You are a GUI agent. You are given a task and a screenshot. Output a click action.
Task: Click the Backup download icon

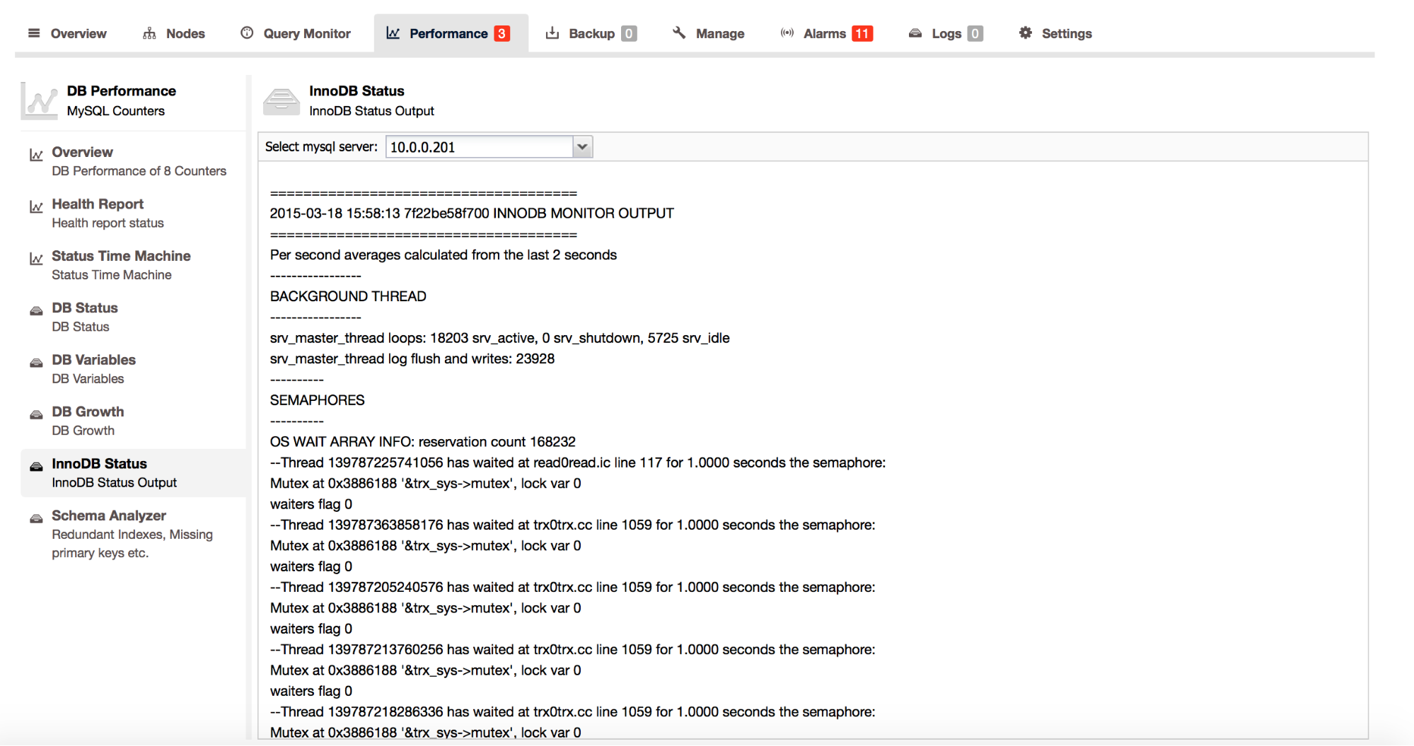click(x=552, y=33)
